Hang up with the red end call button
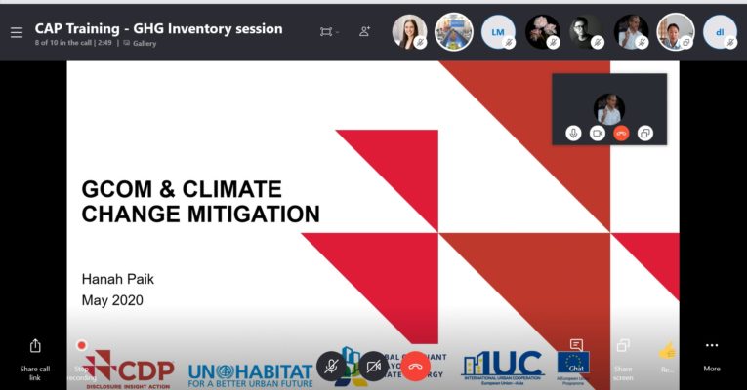The width and height of the screenshot is (747, 390). 415,366
